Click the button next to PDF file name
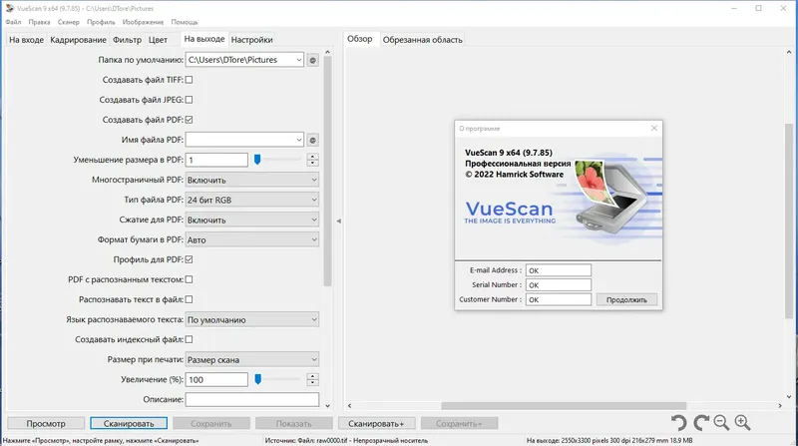The width and height of the screenshot is (798, 446). coord(313,140)
